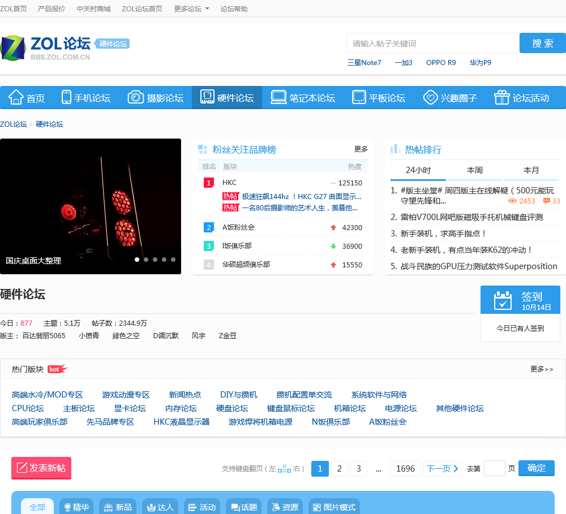Go to page 2

339,469
